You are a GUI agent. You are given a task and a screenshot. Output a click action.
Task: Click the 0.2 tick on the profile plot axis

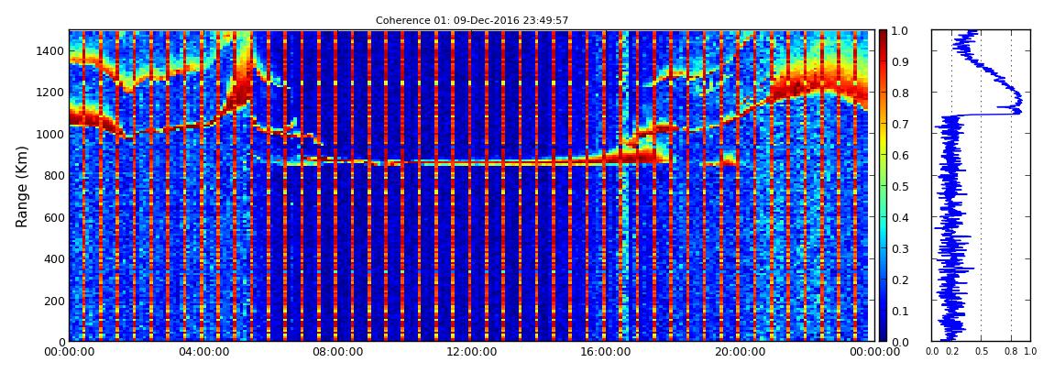[x=950, y=352]
